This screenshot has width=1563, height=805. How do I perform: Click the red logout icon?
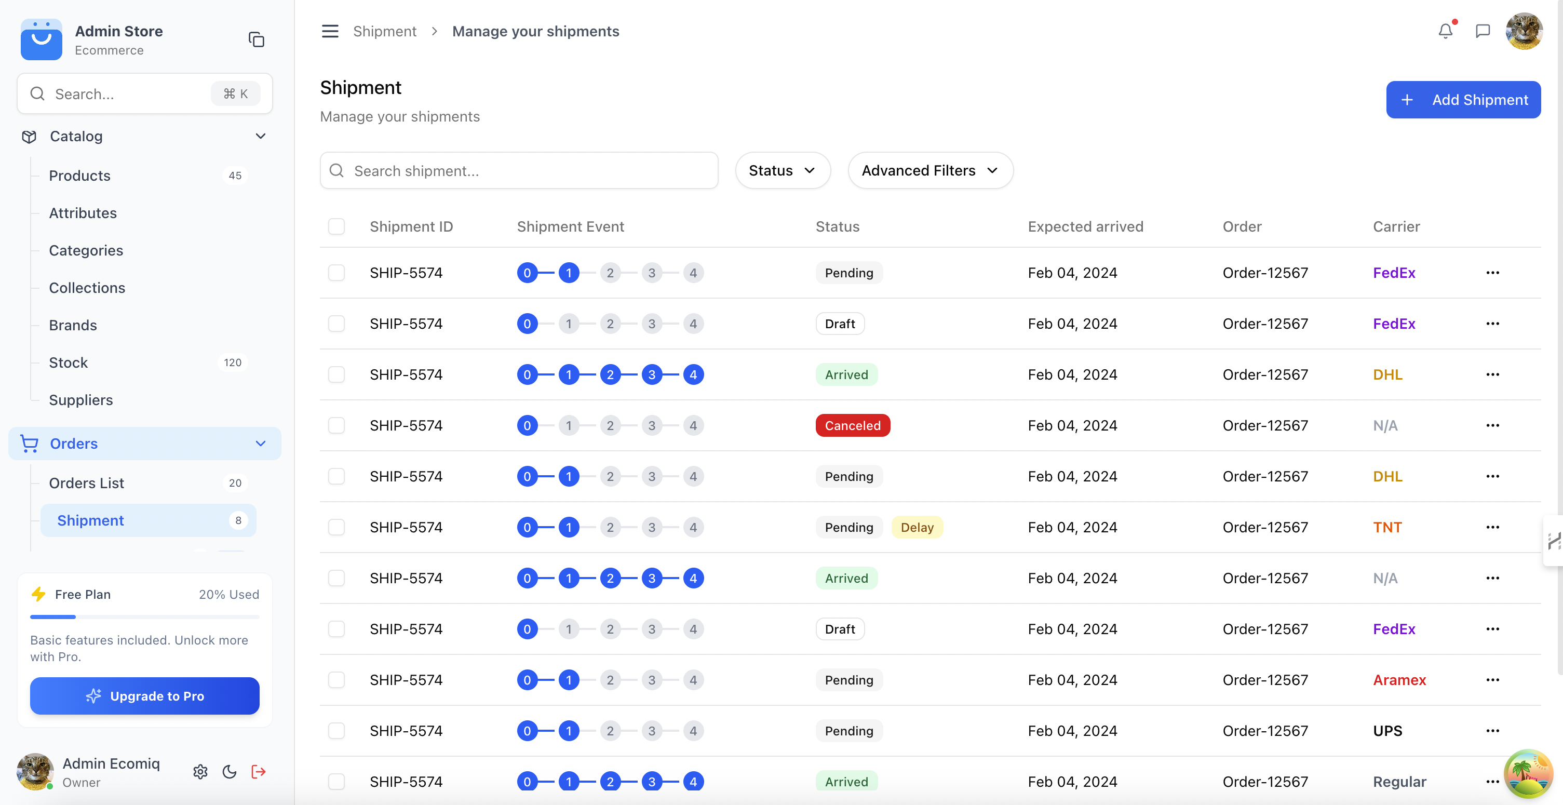(x=259, y=772)
